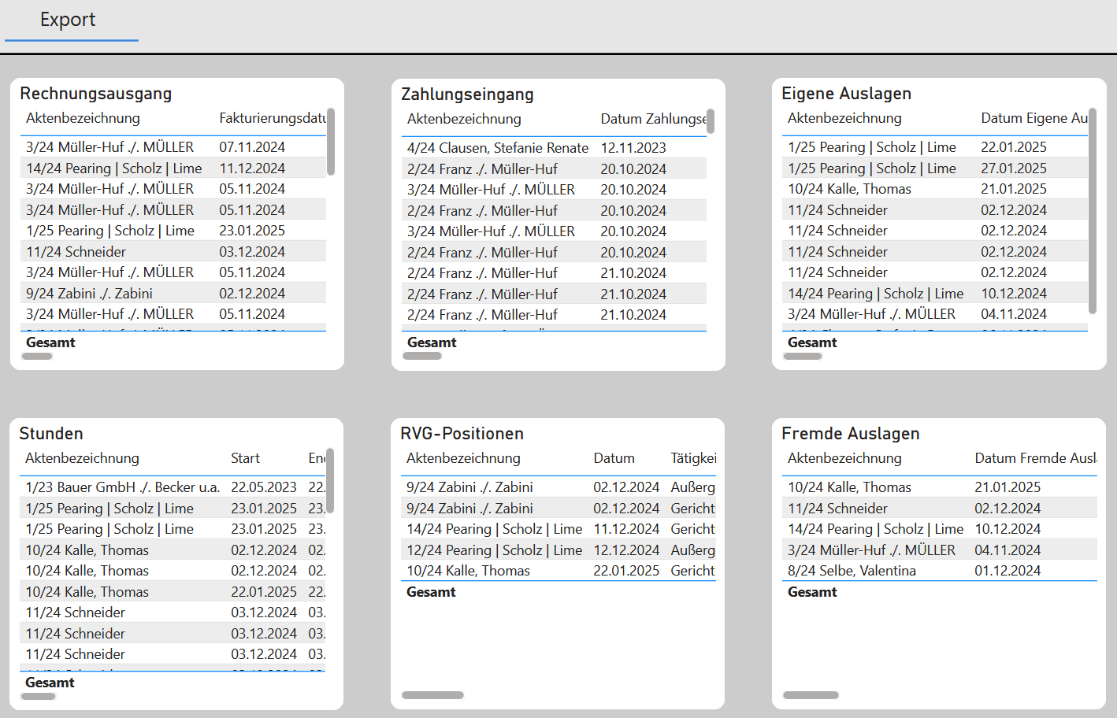Viewport: 1117px width, 718px height.
Task: Click the date 04.11.2024 in Fremde Auslagen
Action: [x=1008, y=550]
